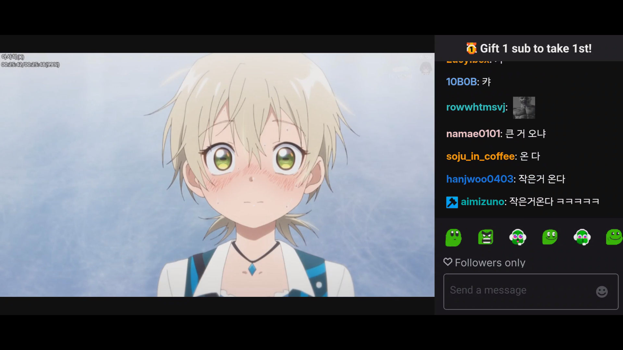Click the image emote posted by rowwhtmsvj
Screen dimensions: 623x350
click(524, 108)
